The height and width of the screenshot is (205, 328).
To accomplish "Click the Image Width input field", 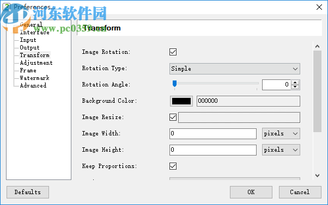I will 213,134.
